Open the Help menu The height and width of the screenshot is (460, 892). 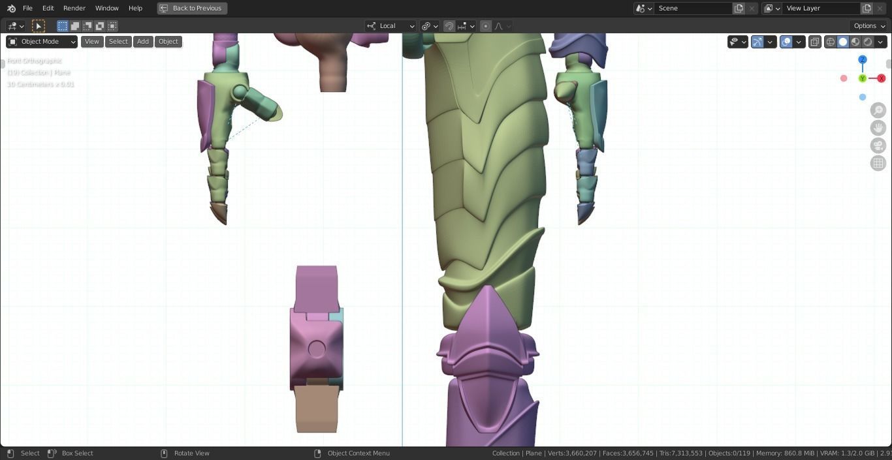(x=135, y=8)
